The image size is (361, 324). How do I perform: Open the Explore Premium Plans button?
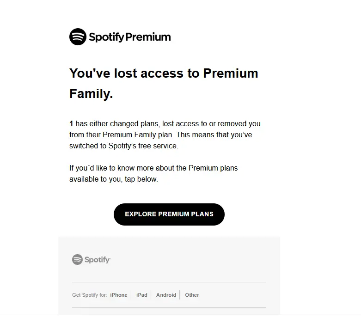click(x=169, y=214)
